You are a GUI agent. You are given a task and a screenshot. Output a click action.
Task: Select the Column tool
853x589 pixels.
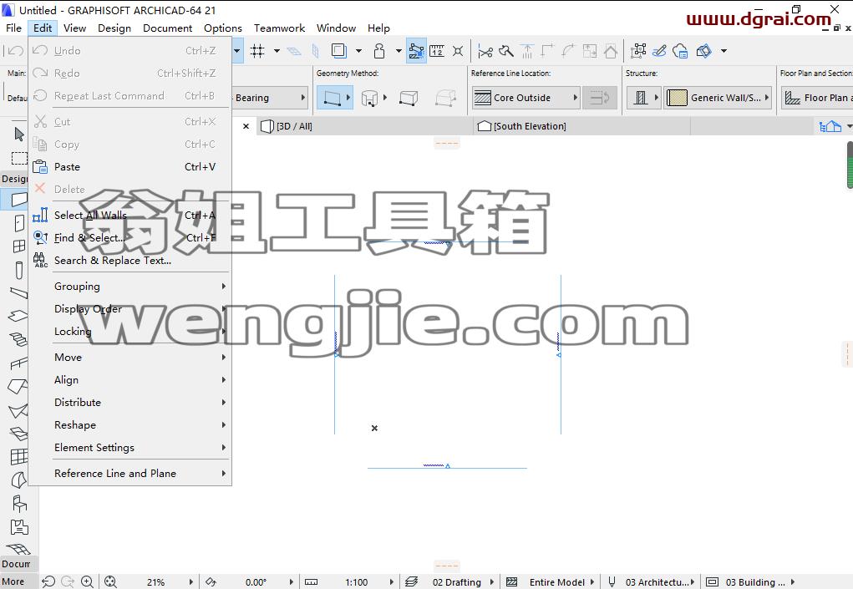click(x=19, y=270)
